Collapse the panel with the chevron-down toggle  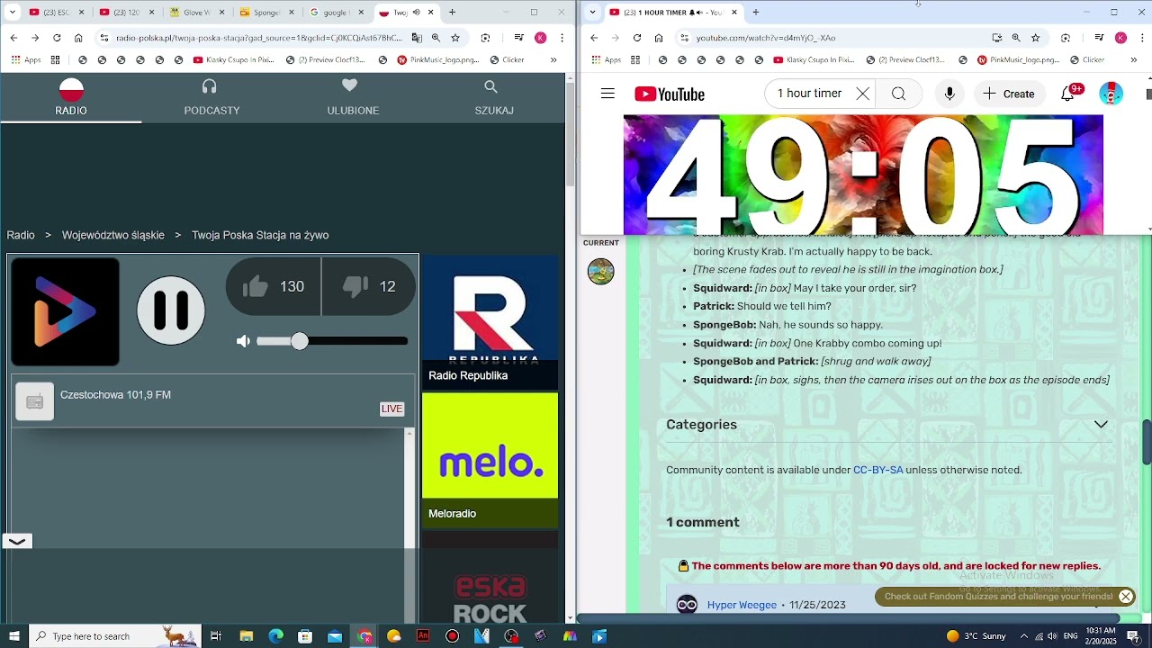coord(17,541)
